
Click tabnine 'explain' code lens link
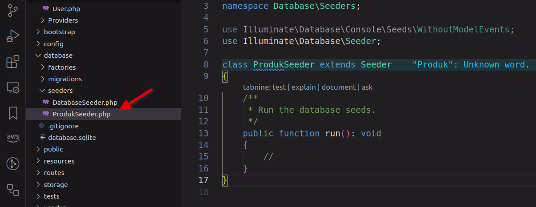[304, 88]
